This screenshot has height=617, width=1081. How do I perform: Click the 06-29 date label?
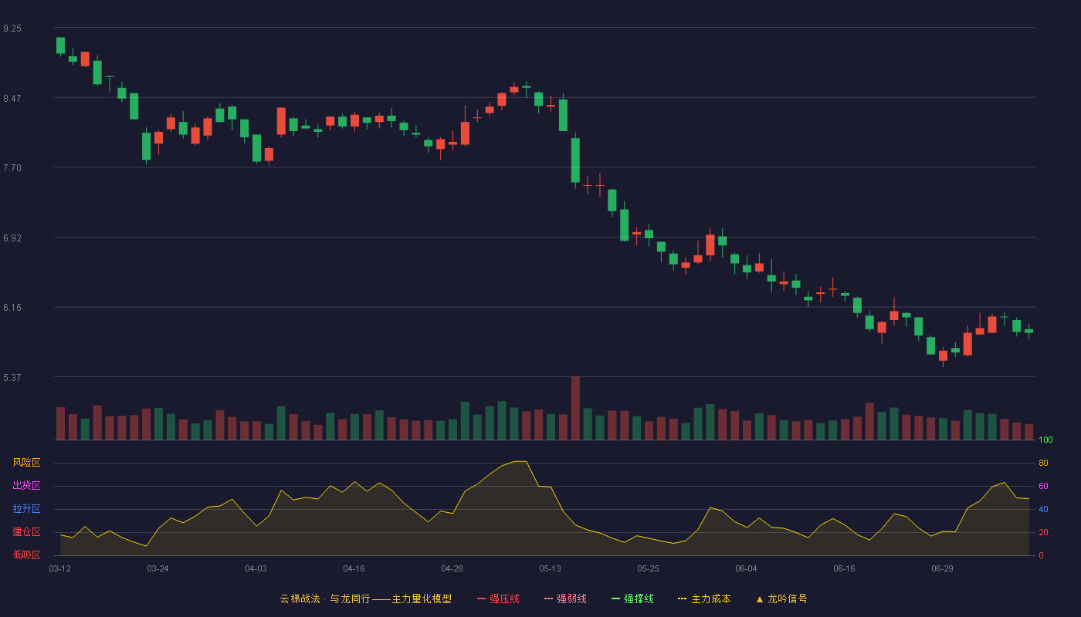click(x=942, y=568)
